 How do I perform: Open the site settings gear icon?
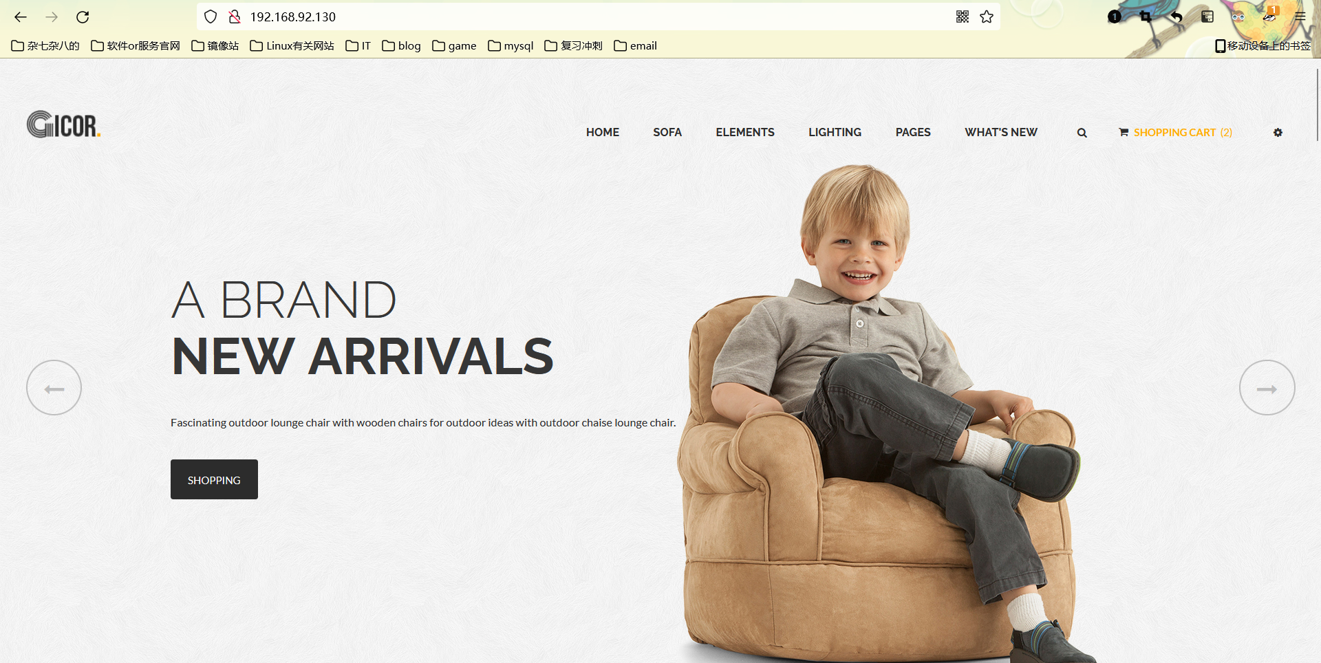point(1278,133)
